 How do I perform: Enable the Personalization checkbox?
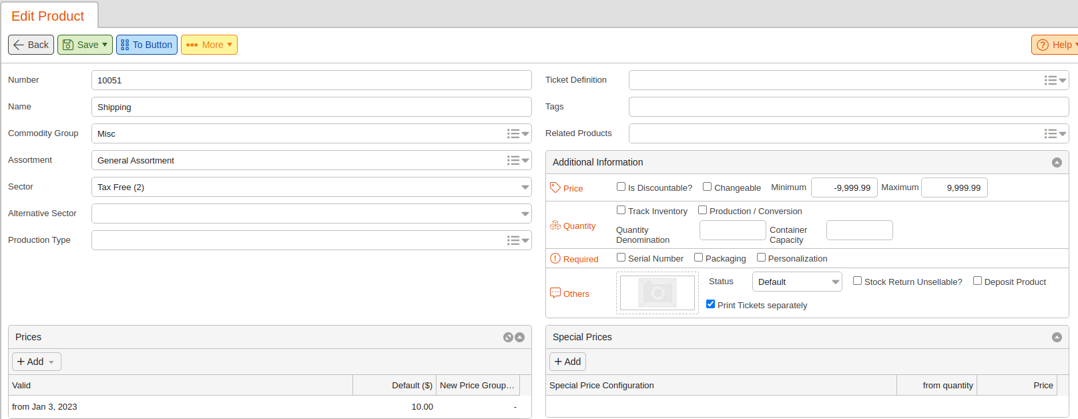(761, 258)
